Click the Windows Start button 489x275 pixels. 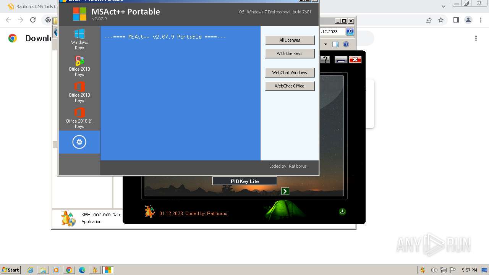click(x=10, y=270)
